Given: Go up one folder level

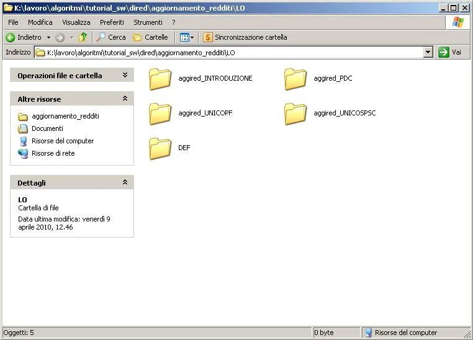Looking at the screenshot, I should [83, 37].
